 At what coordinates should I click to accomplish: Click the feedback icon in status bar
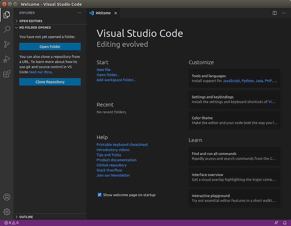click(276, 223)
